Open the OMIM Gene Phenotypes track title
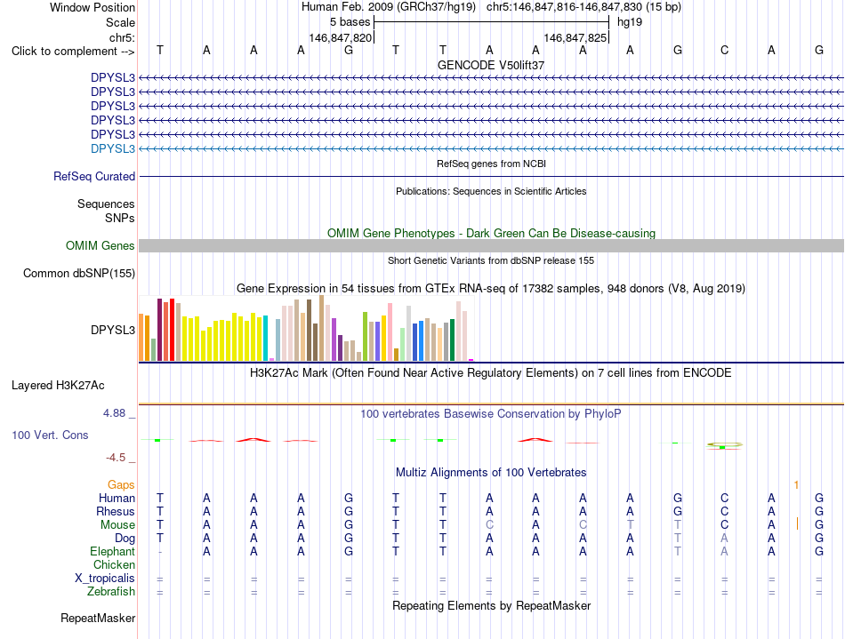845x639 pixels. click(491, 233)
